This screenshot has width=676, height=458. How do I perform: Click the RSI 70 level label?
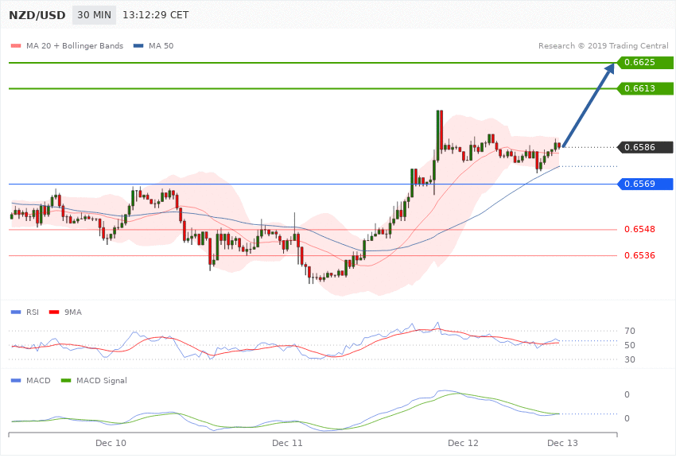click(629, 331)
